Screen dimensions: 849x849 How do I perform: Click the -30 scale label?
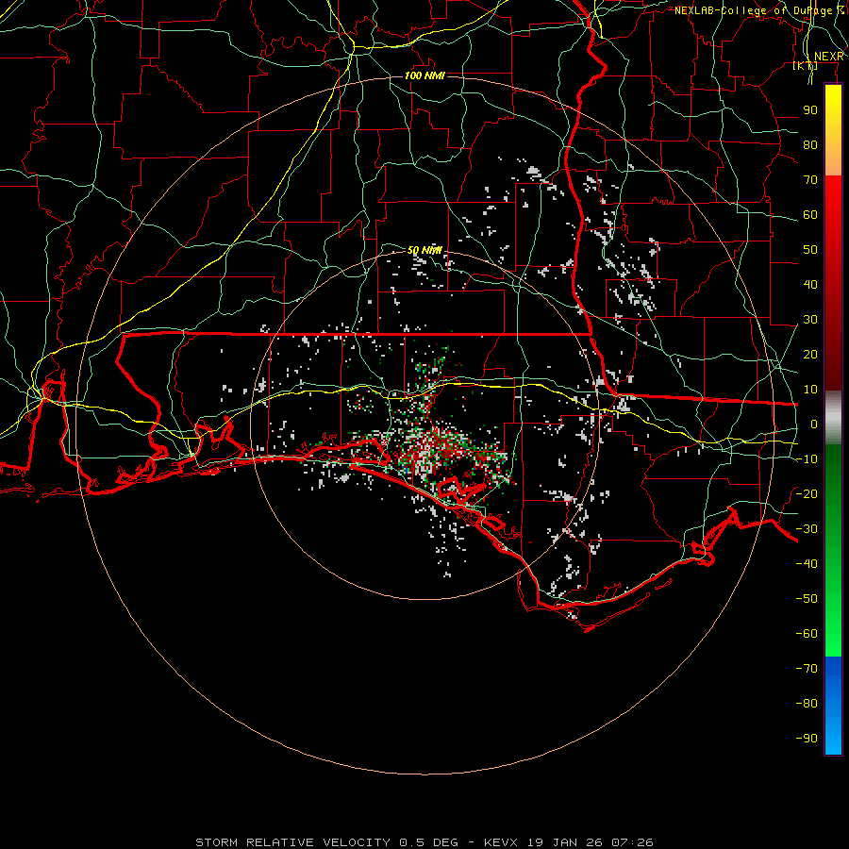coord(807,529)
